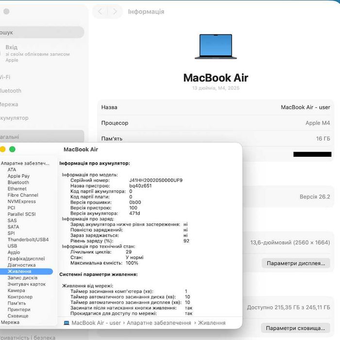Click device name value bq40z651

[140, 186]
